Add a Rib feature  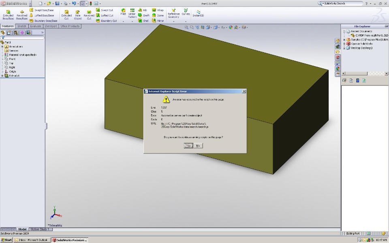(143, 10)
